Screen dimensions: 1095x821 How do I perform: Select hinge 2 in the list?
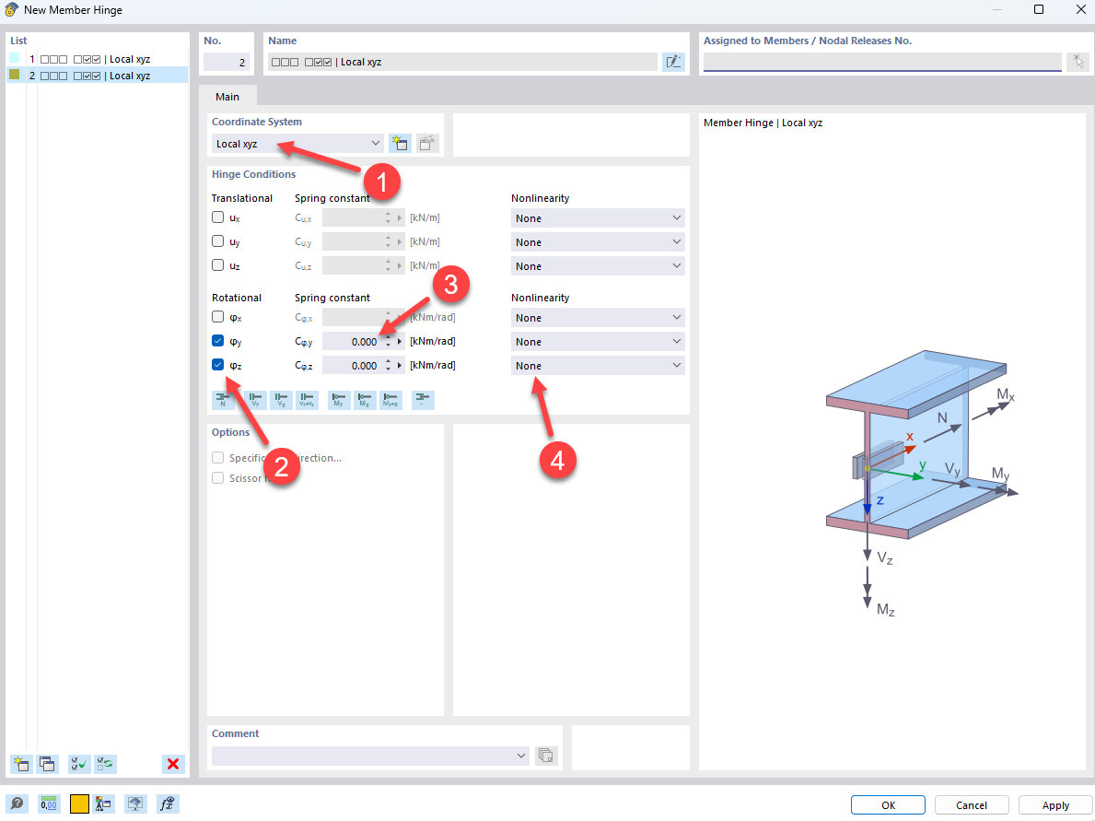pos(97,75)
